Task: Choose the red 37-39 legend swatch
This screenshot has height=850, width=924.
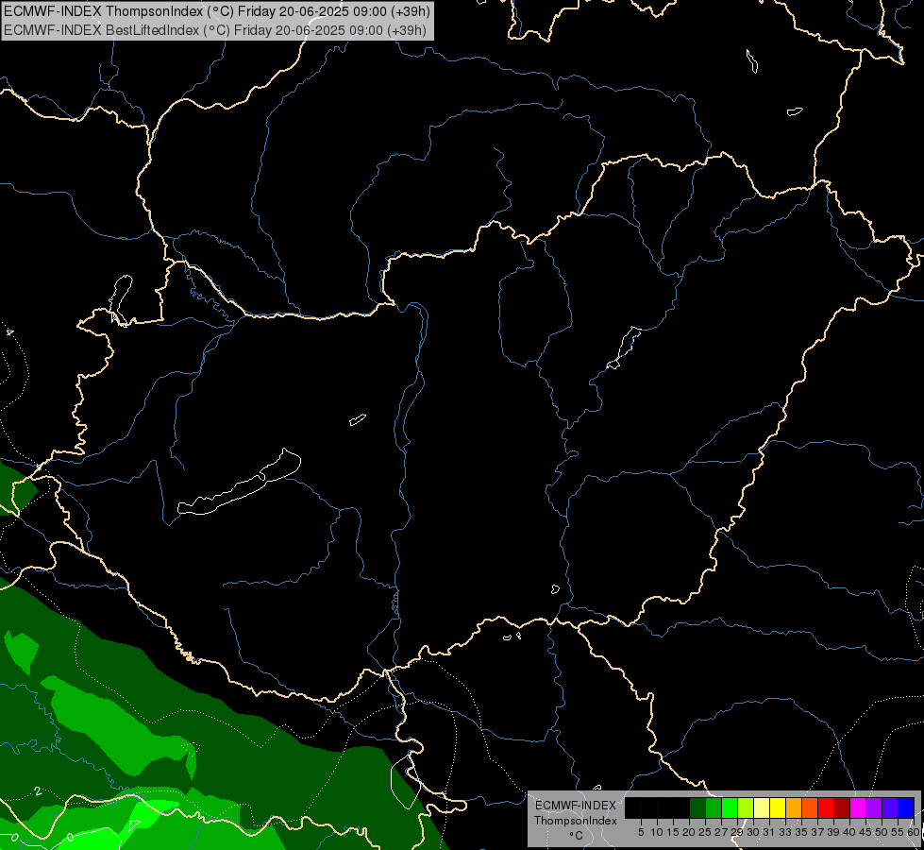Action: 826,807
